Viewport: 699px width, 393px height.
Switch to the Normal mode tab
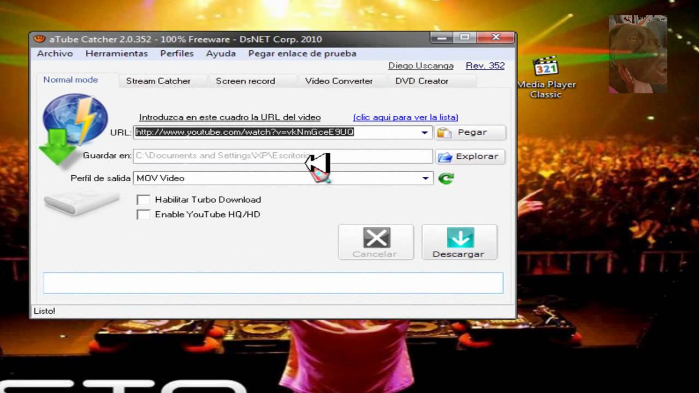(x=71, y=80)
